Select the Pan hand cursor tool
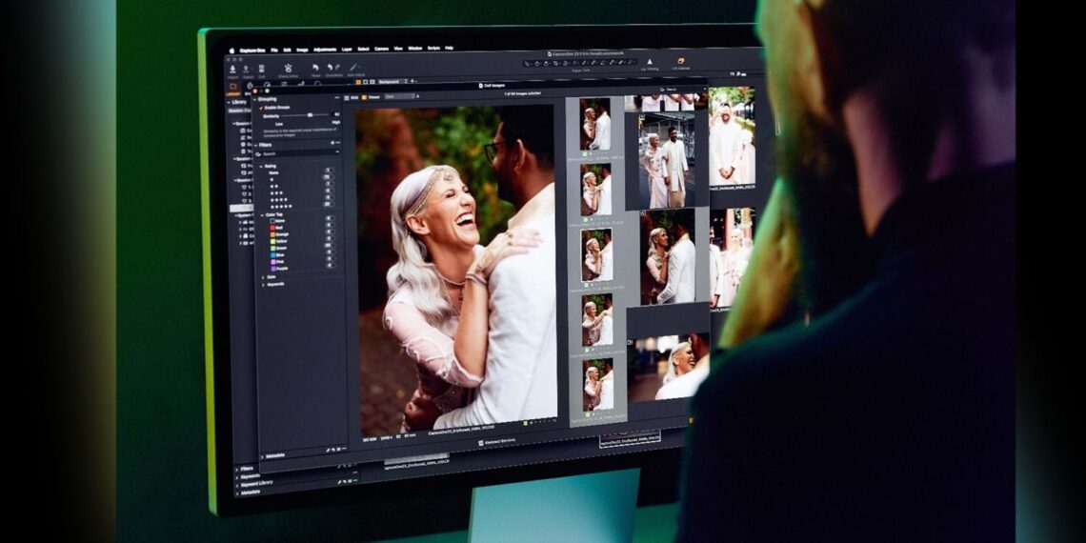The width and height of the screenshot is (1086, 543). click(536, 64)
